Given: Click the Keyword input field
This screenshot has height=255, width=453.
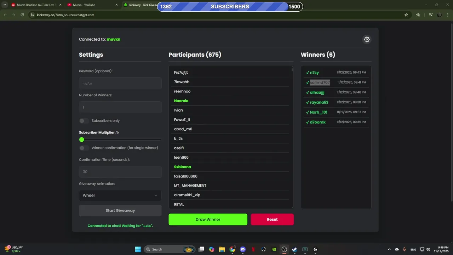Looking at the screenshot, I should pos(120,83).
